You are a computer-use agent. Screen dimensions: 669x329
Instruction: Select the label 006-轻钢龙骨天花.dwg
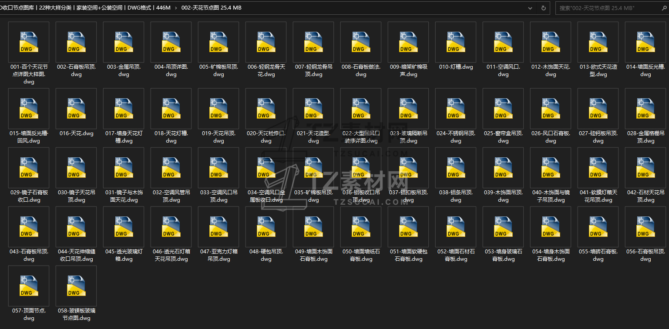(266, 71)
